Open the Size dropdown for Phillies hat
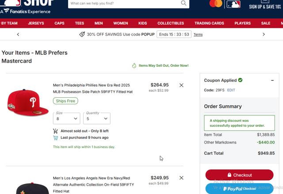The width and height of the screenshot is (283, 194). click(66, 118)
